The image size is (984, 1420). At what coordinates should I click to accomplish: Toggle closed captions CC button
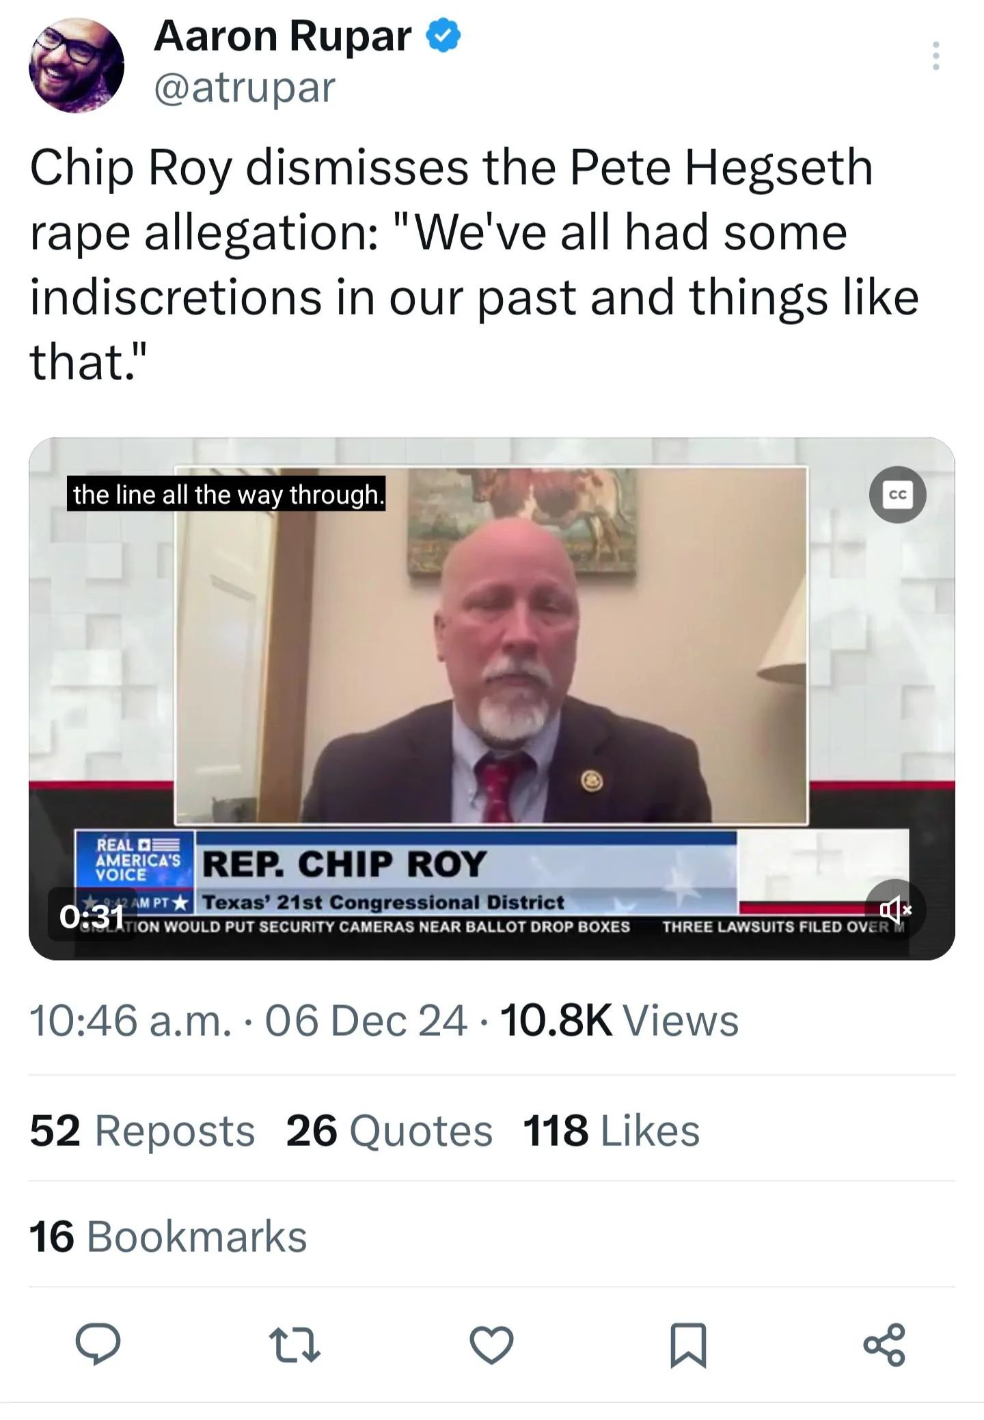pyautogui.click(x=897, y=494)
